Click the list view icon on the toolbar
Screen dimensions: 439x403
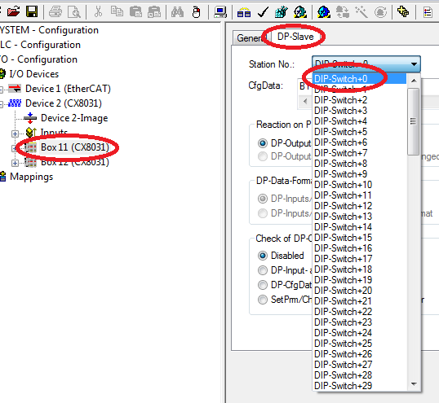tap(428, 12)
